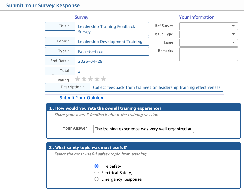Click the second rating star
Screen dimensions: 244x189
84,79
